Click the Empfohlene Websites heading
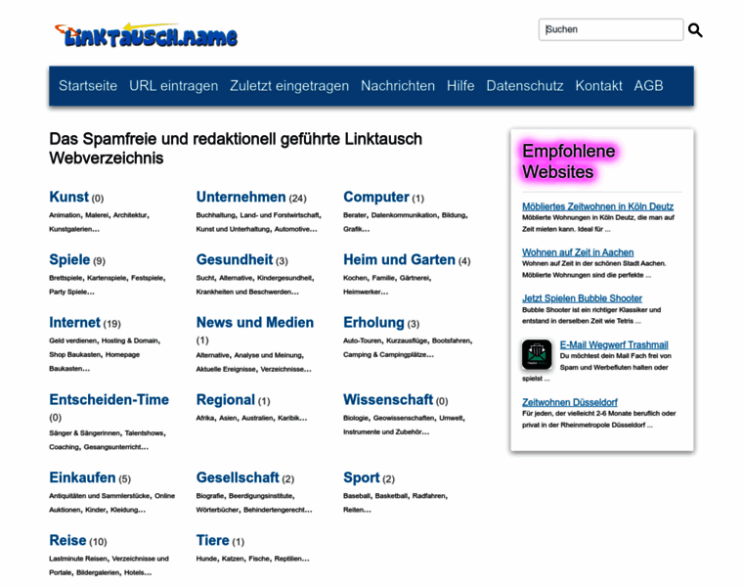Screen dimensions: 743x587 (569, 161)
